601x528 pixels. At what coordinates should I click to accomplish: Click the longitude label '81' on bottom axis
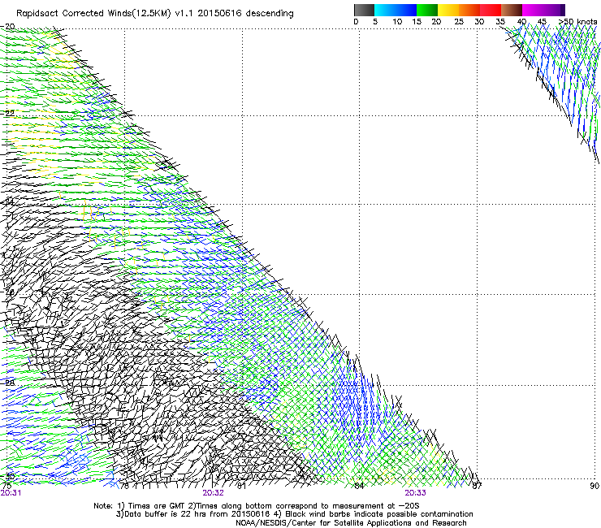(241, 486)
